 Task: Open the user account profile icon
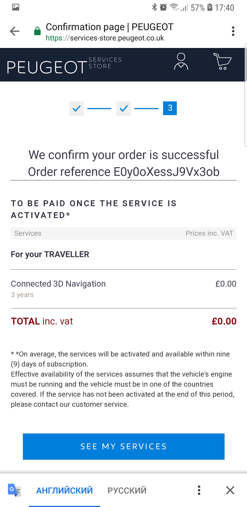(x=181, y=62)
